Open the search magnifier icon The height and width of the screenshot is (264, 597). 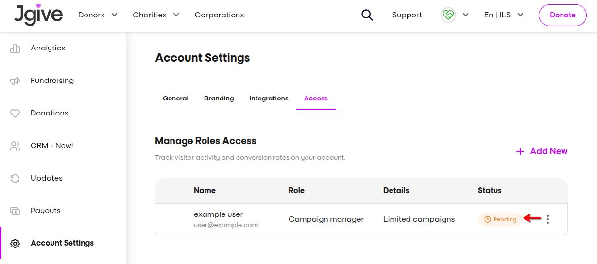[x=367, y=15]
